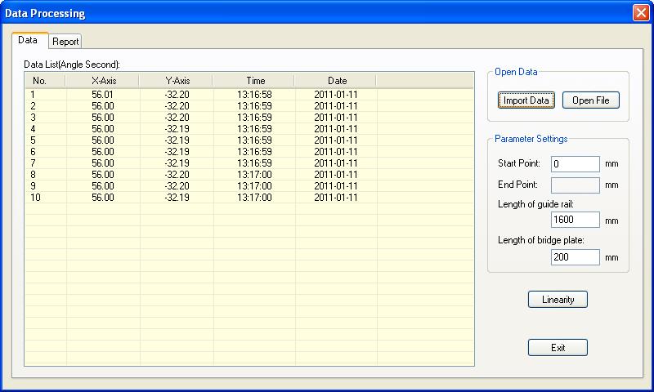Edit the Length of guide rail field
This screenshot has width=654, height=392.
(575, 220)
